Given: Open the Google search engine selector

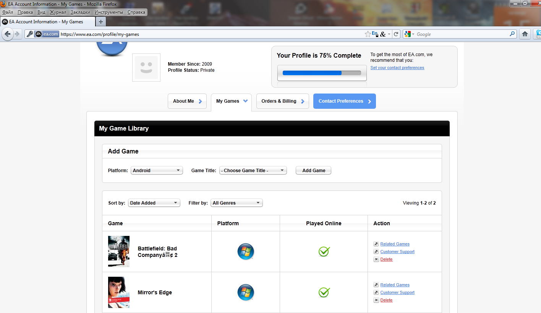Looking at the screenshot, I should 409,34.
